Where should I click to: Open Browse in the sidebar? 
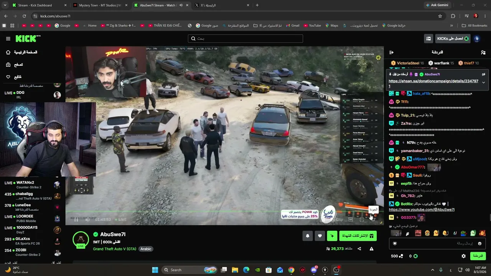[x=14, y=65]
